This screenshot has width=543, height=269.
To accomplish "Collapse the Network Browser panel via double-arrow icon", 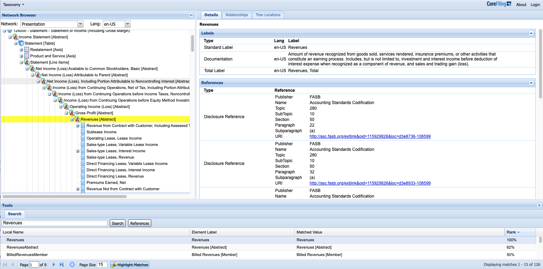I will [x=191, y=15].
